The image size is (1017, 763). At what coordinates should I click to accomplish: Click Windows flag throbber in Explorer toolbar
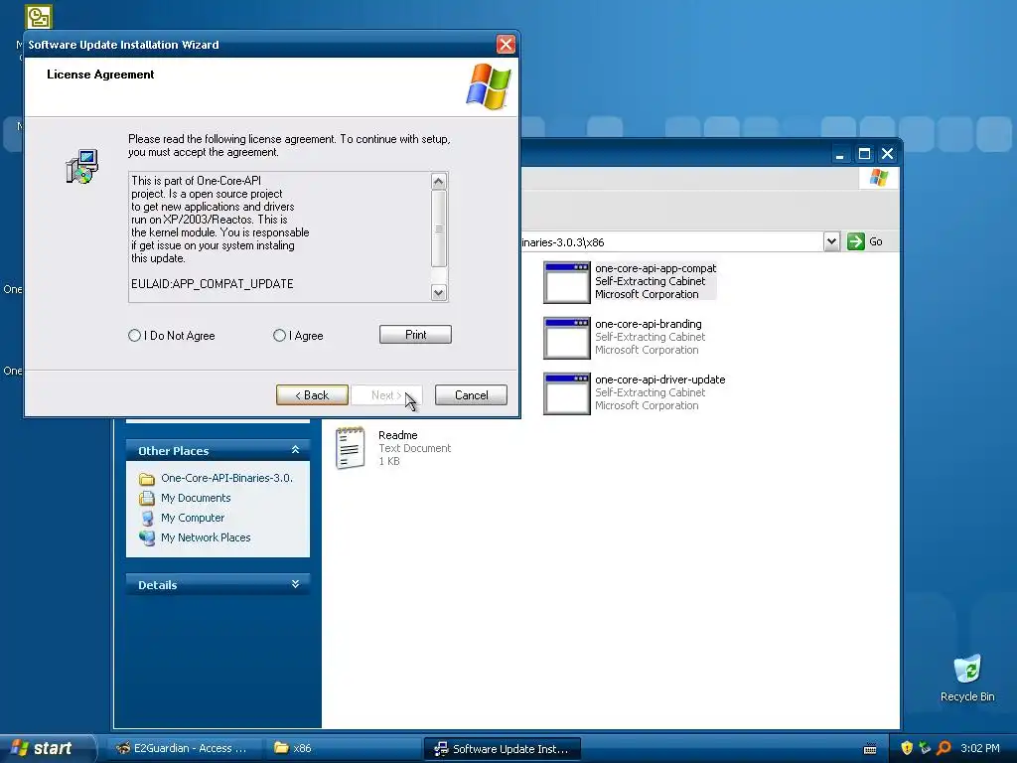pyautogui.click(x=879, y=177)
